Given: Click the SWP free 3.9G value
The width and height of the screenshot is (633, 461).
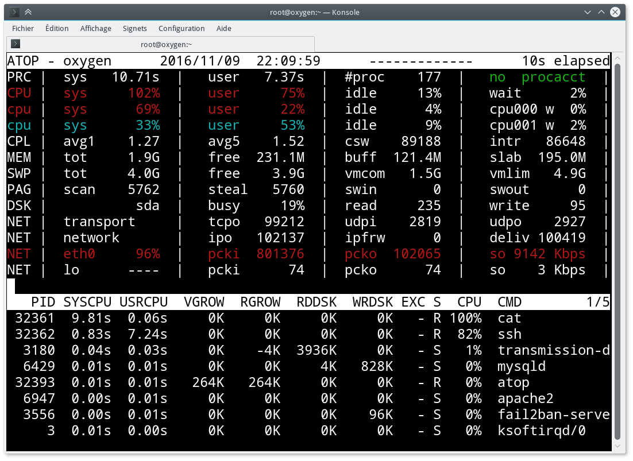Looking at the screenshot, I should [x=288, y=173].
